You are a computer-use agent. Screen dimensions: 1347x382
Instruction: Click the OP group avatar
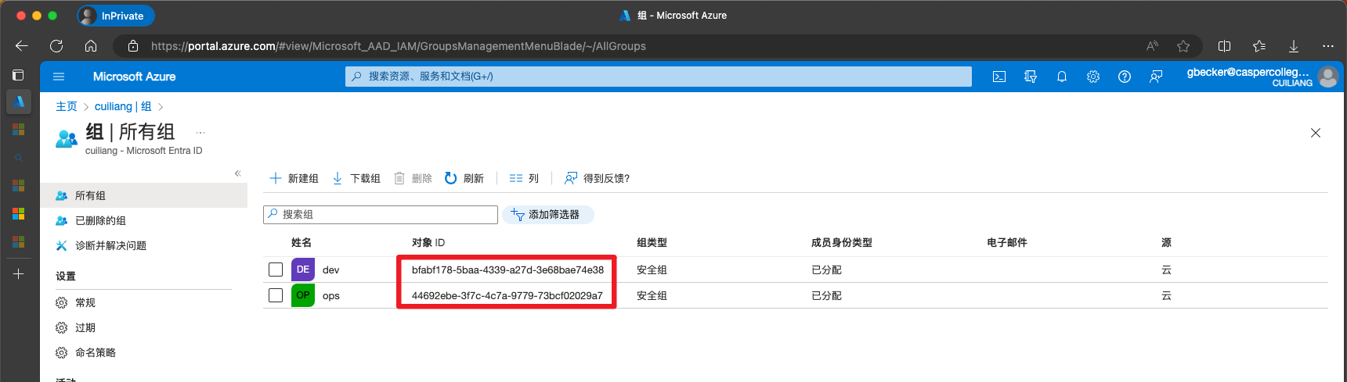tap(303, 295)
